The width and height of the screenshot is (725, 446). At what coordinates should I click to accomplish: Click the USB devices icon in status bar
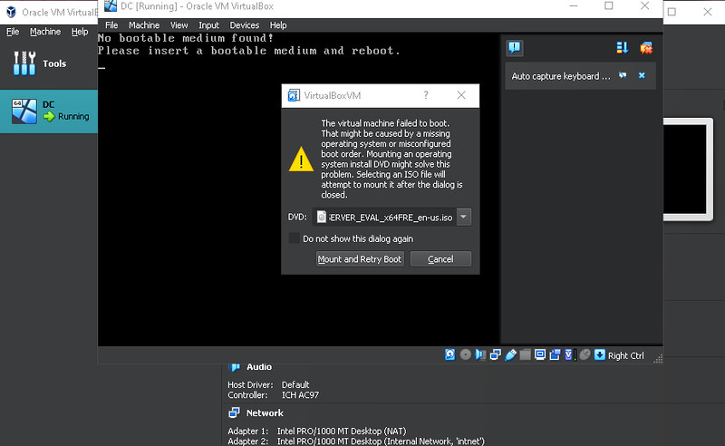(x=510, y=354)
